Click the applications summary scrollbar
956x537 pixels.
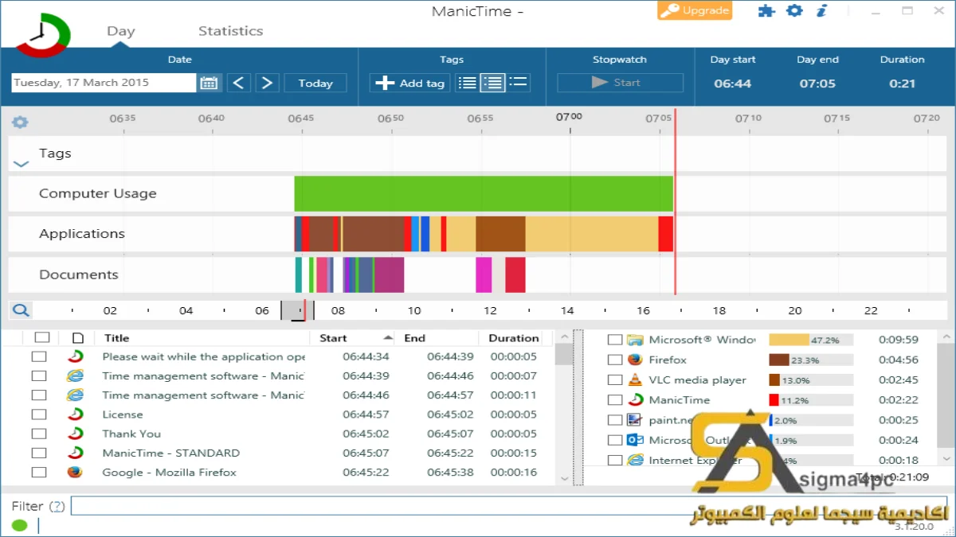(945, 398)
